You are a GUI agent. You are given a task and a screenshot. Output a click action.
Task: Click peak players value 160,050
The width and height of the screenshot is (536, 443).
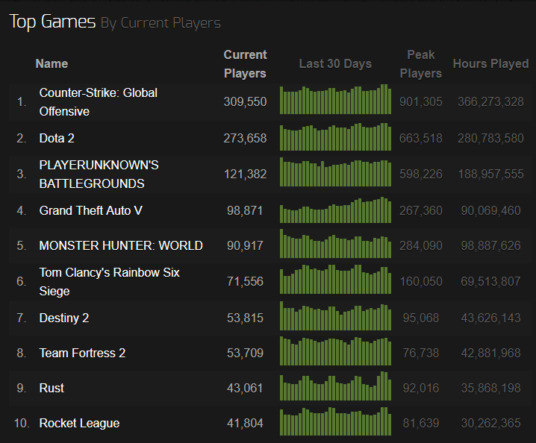(421, 281)
